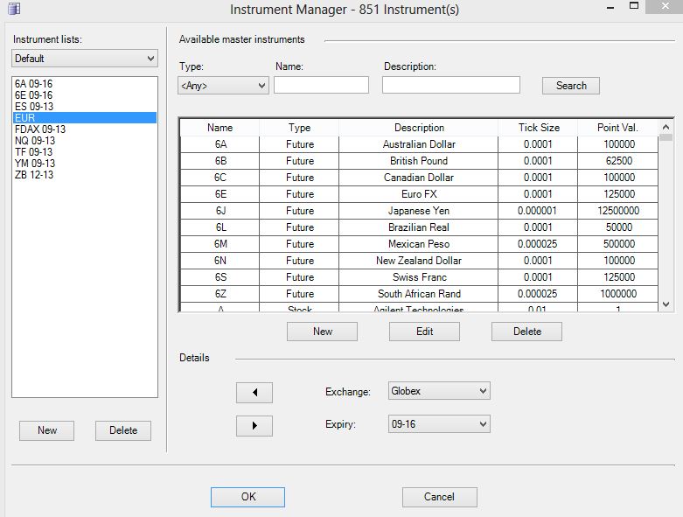Screen dimensions: 683x517
Task: Click the window icon in title bar
Action: [13, 10]
